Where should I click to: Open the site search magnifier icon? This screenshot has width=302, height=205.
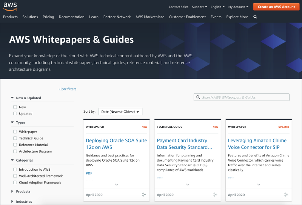click(x=255, y=17)
